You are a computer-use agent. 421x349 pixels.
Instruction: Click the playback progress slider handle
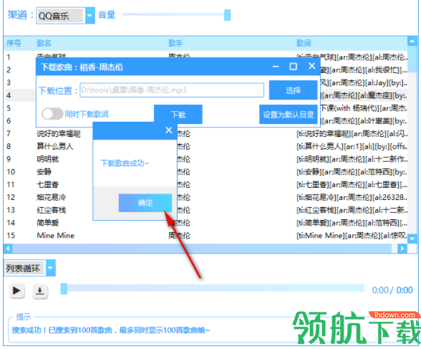pos(64,289)
